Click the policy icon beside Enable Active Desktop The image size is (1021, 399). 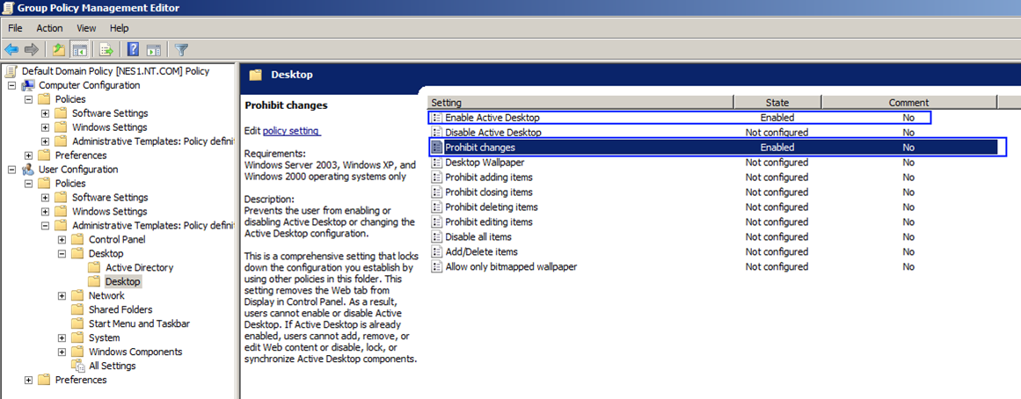[x=438, y=118]
